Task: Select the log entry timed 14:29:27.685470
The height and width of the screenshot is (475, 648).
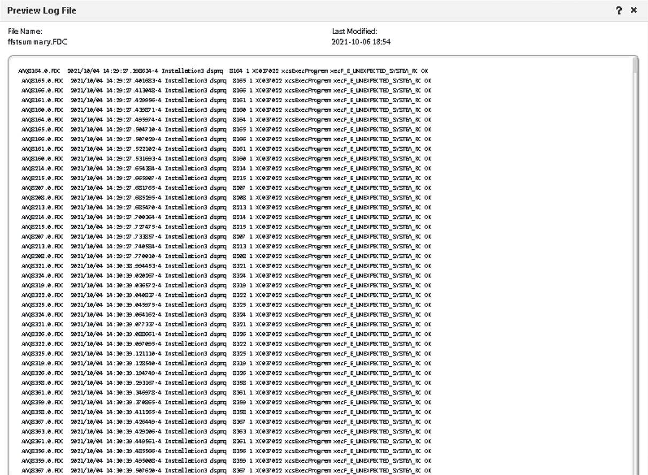Action: coord(225,207)
